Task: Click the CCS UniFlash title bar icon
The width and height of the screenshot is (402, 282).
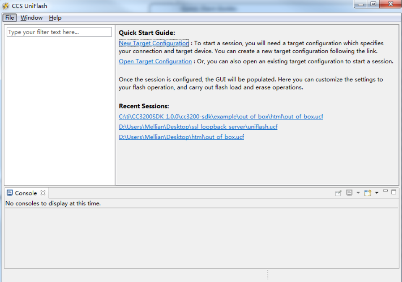Action: 5,5
